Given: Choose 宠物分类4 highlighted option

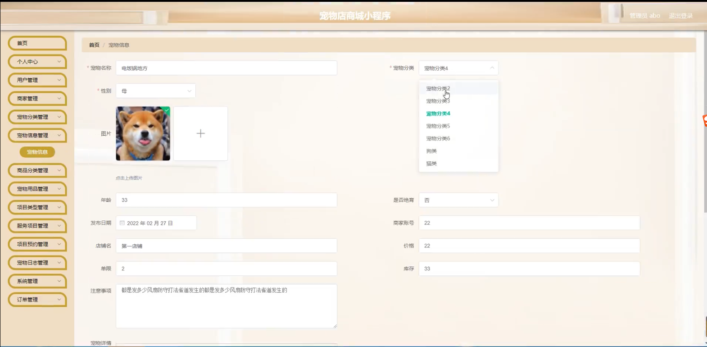Looking at the screenshot, I should [458, 114].
